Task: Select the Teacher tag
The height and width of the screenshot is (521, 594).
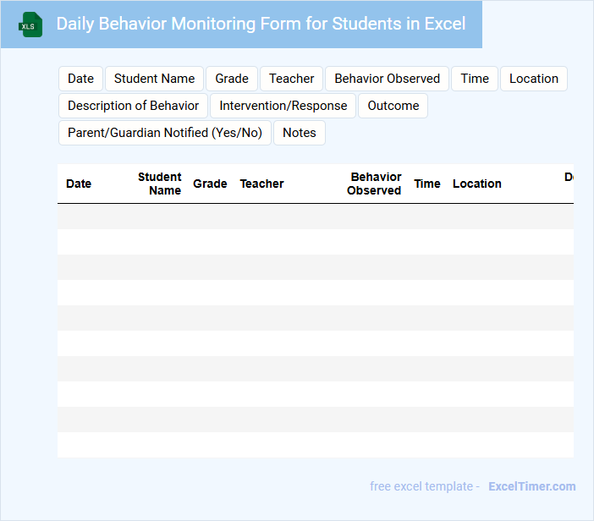Action: pyautogui.click(x=291, y=79)
